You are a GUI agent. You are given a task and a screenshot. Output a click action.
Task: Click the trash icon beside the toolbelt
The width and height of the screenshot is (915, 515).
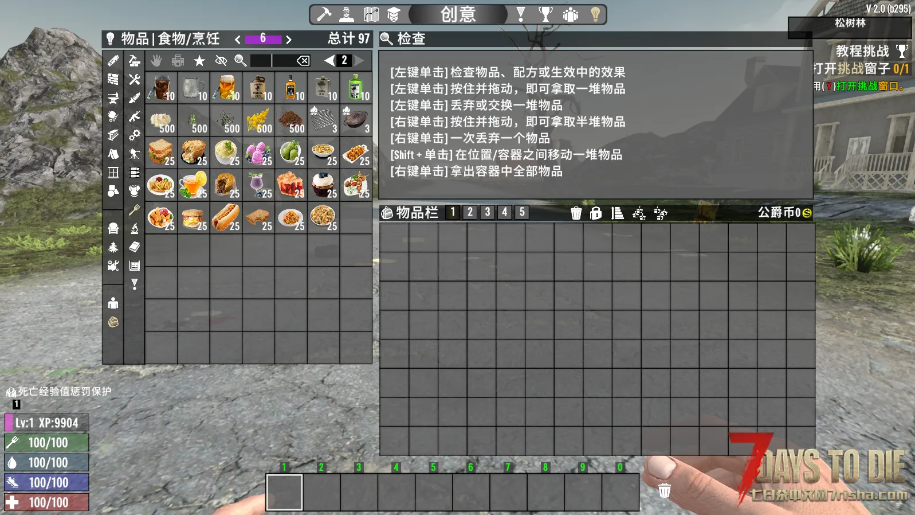[x=665, y=490]
